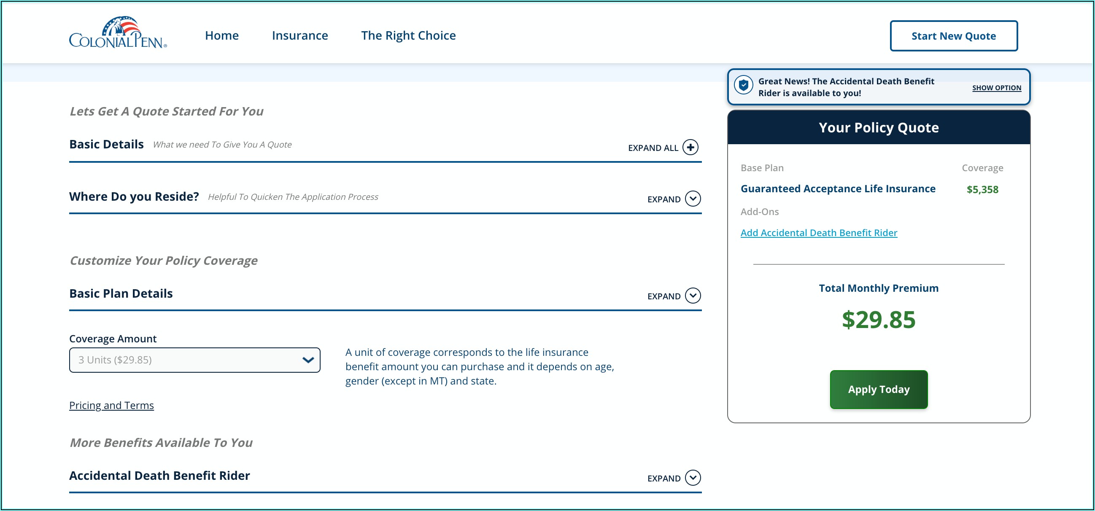Image resolution: width=1095 pixels, height=511 pixels.
Task: Click the Colonial Penn logo
Action: pyautogui.click(x=118, y=33)
